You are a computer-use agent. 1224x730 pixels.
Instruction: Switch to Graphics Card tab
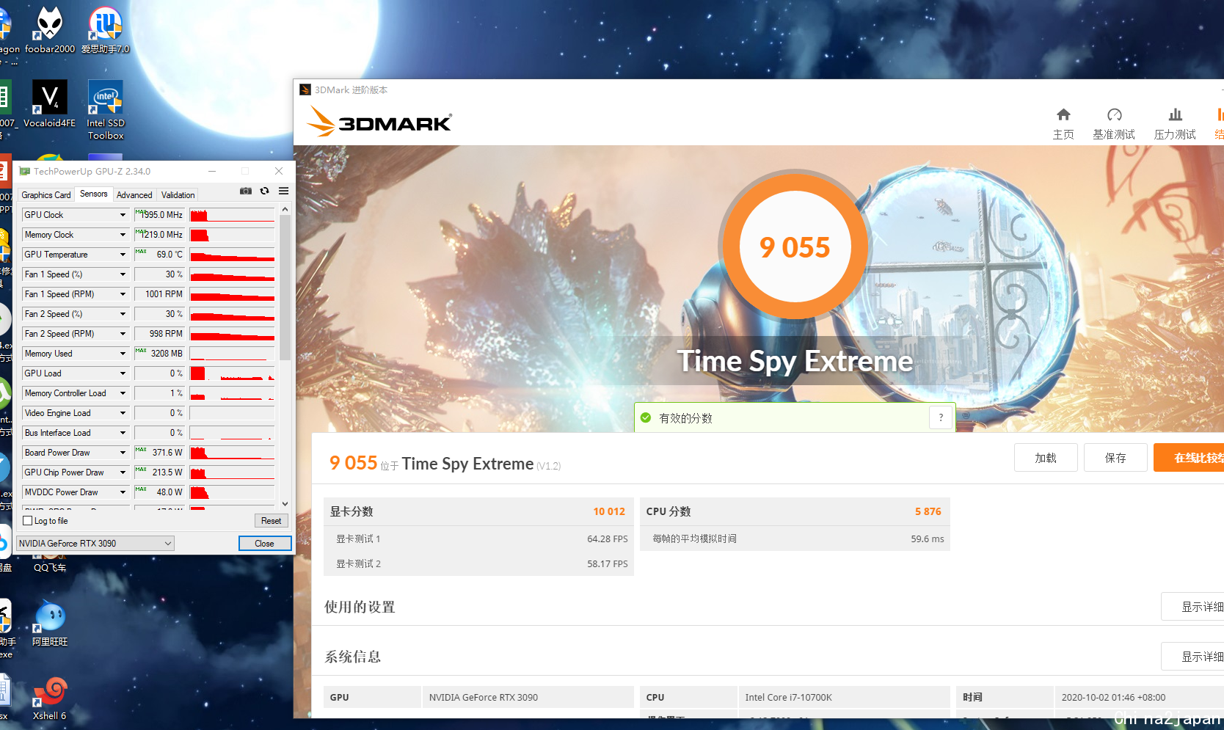[x=46, y=195]
